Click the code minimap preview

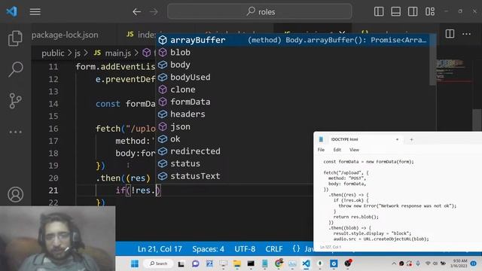pyautogui.click(x=453, y=70)
